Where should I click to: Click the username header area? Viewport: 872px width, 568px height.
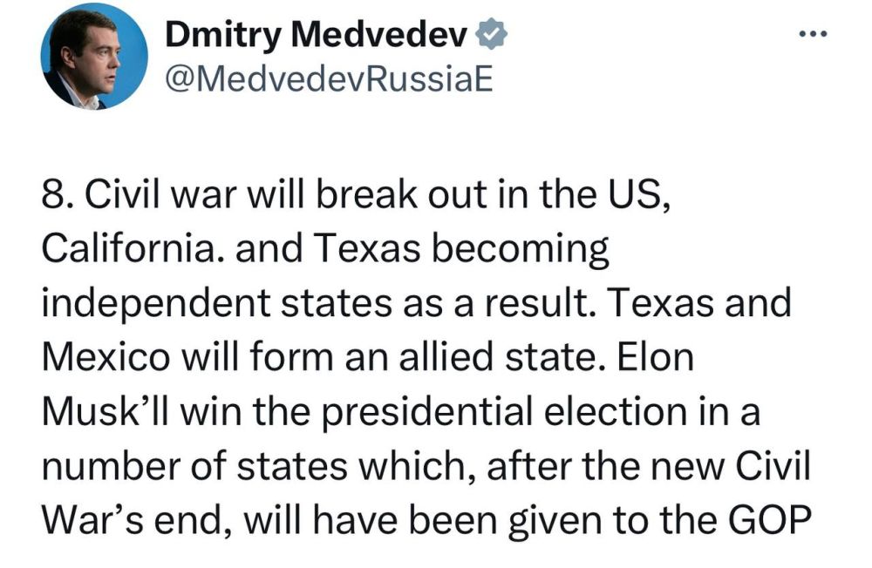coord(317,52)
